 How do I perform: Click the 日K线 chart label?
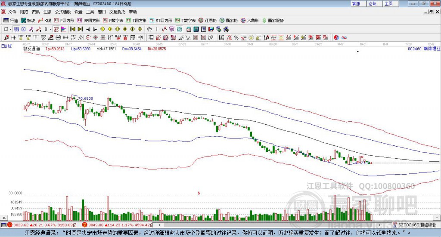click(6, 46)
